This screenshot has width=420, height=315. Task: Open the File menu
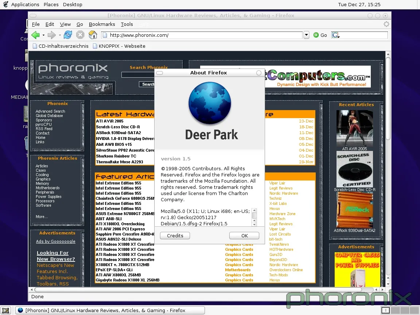click(36, 24)
